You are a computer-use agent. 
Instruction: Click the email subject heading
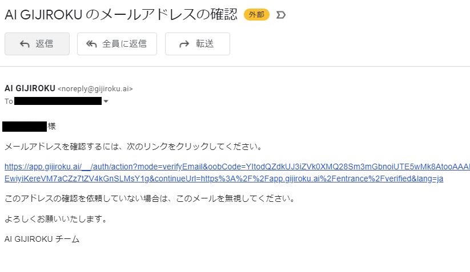[x=121, y=14]
